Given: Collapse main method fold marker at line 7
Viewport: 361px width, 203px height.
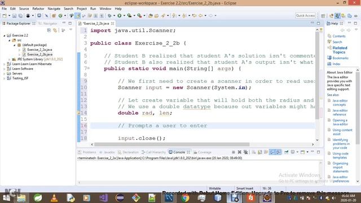Looking at the screenshot, I should pyautogui.click(x=89, y=68).
